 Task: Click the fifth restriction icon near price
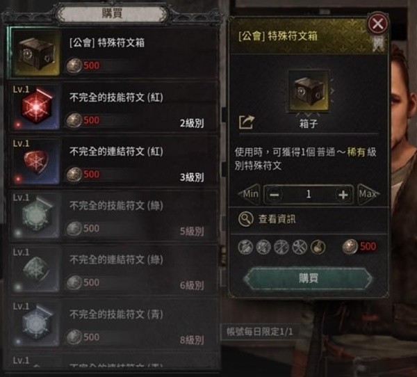click(x=318, y=247)
